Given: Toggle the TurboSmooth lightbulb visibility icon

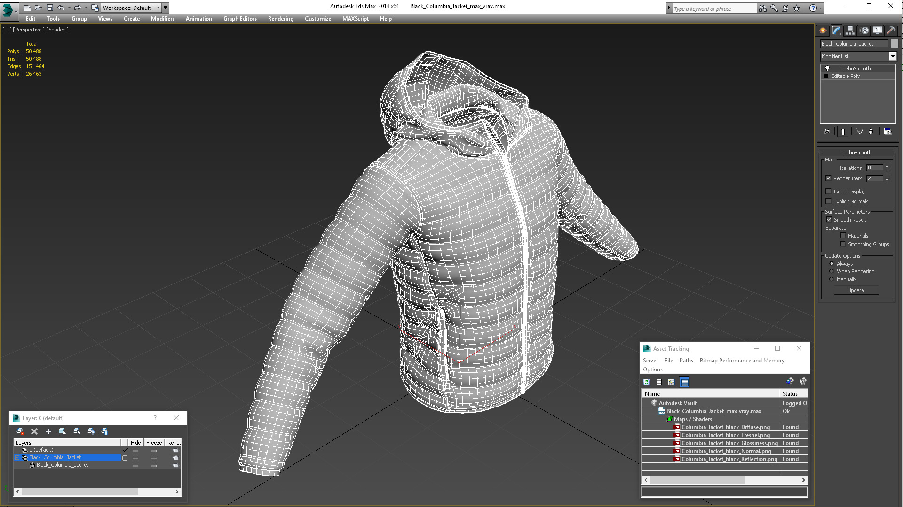Looking at the screenshot, I should (x=827, y=69).
